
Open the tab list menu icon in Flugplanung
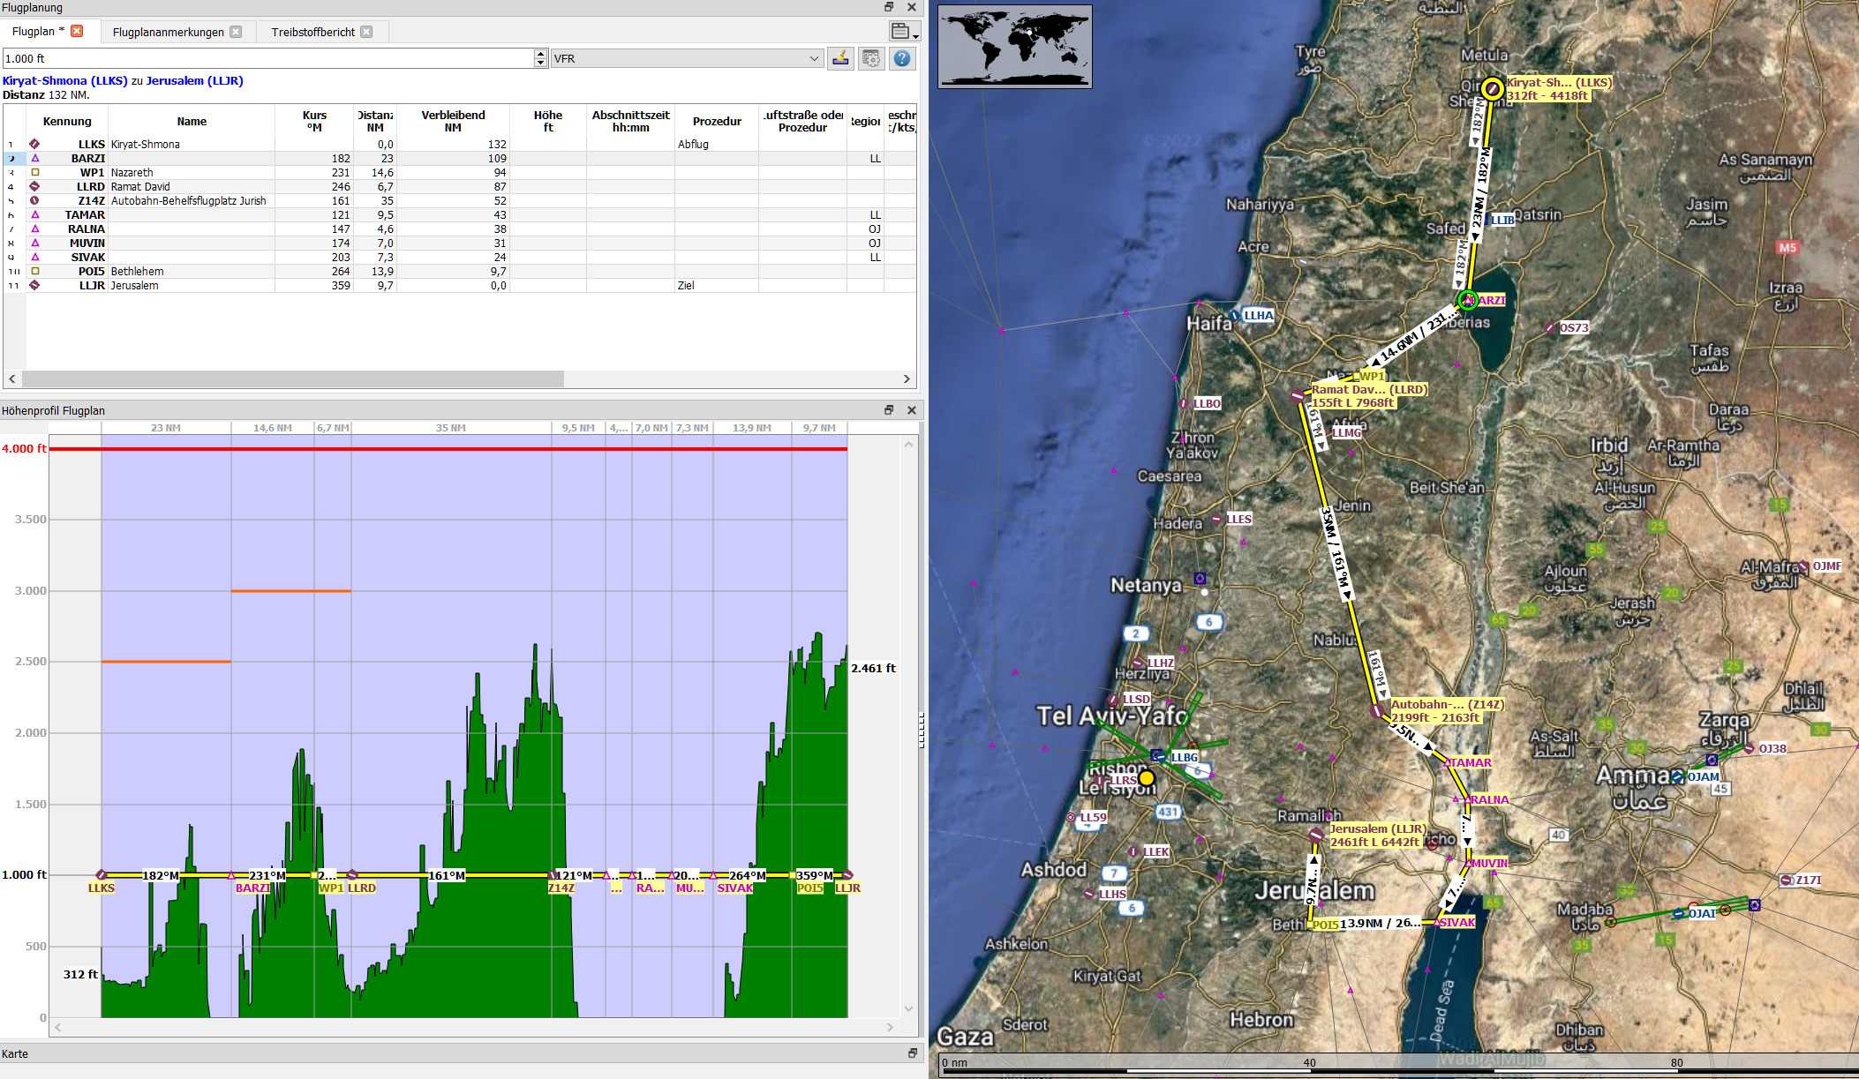click(903, 32)
